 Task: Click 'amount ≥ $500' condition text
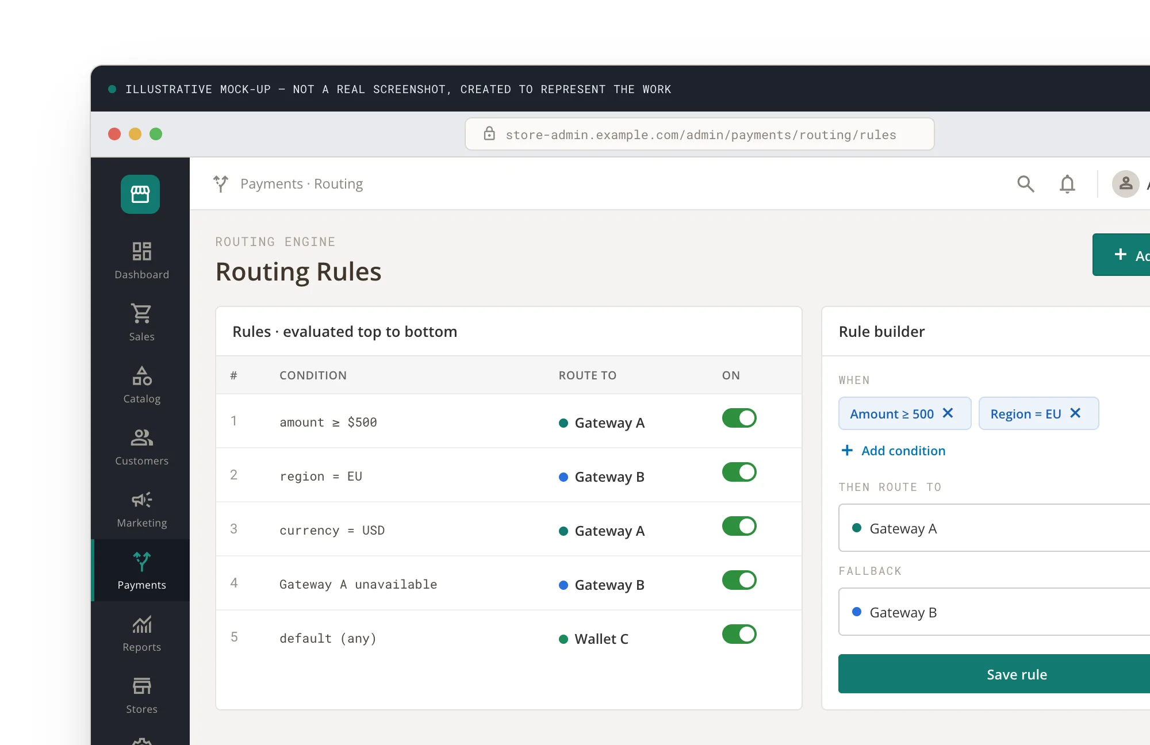(328, 423)
